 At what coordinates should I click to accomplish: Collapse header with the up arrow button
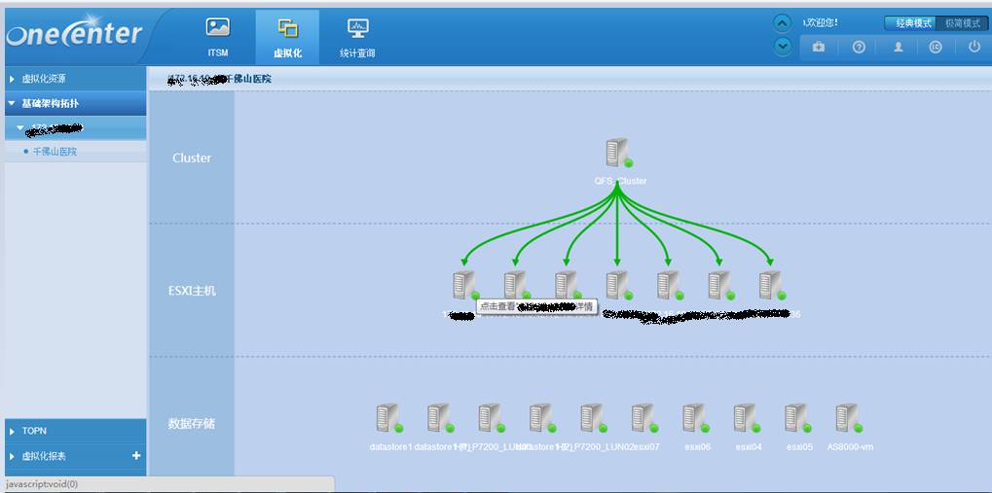[x=782, y=23]
